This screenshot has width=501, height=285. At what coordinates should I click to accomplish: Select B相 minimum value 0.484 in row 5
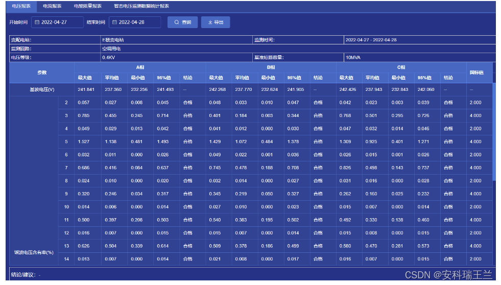tap(267, 141)
